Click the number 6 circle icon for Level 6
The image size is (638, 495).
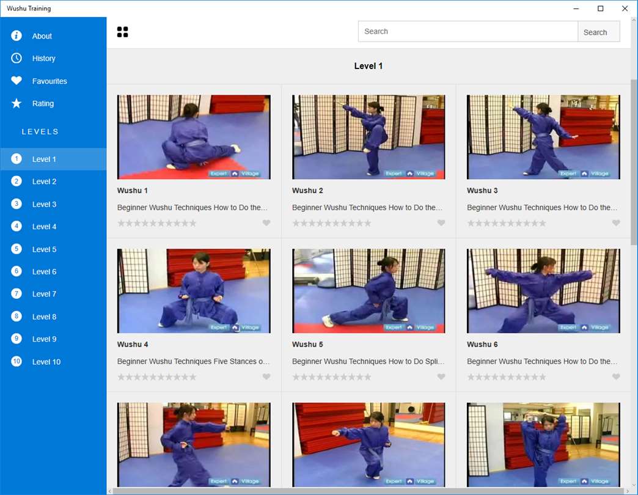(x=16, y=271)
